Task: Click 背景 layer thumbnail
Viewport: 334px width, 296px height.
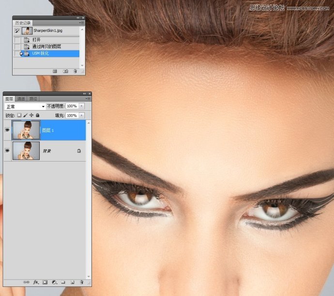Action: click(x=26, y=150)
